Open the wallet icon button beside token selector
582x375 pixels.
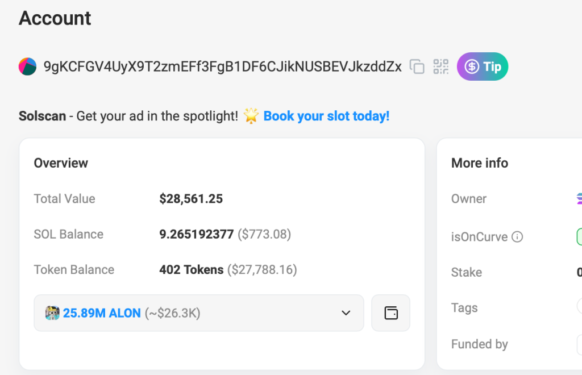390,313
